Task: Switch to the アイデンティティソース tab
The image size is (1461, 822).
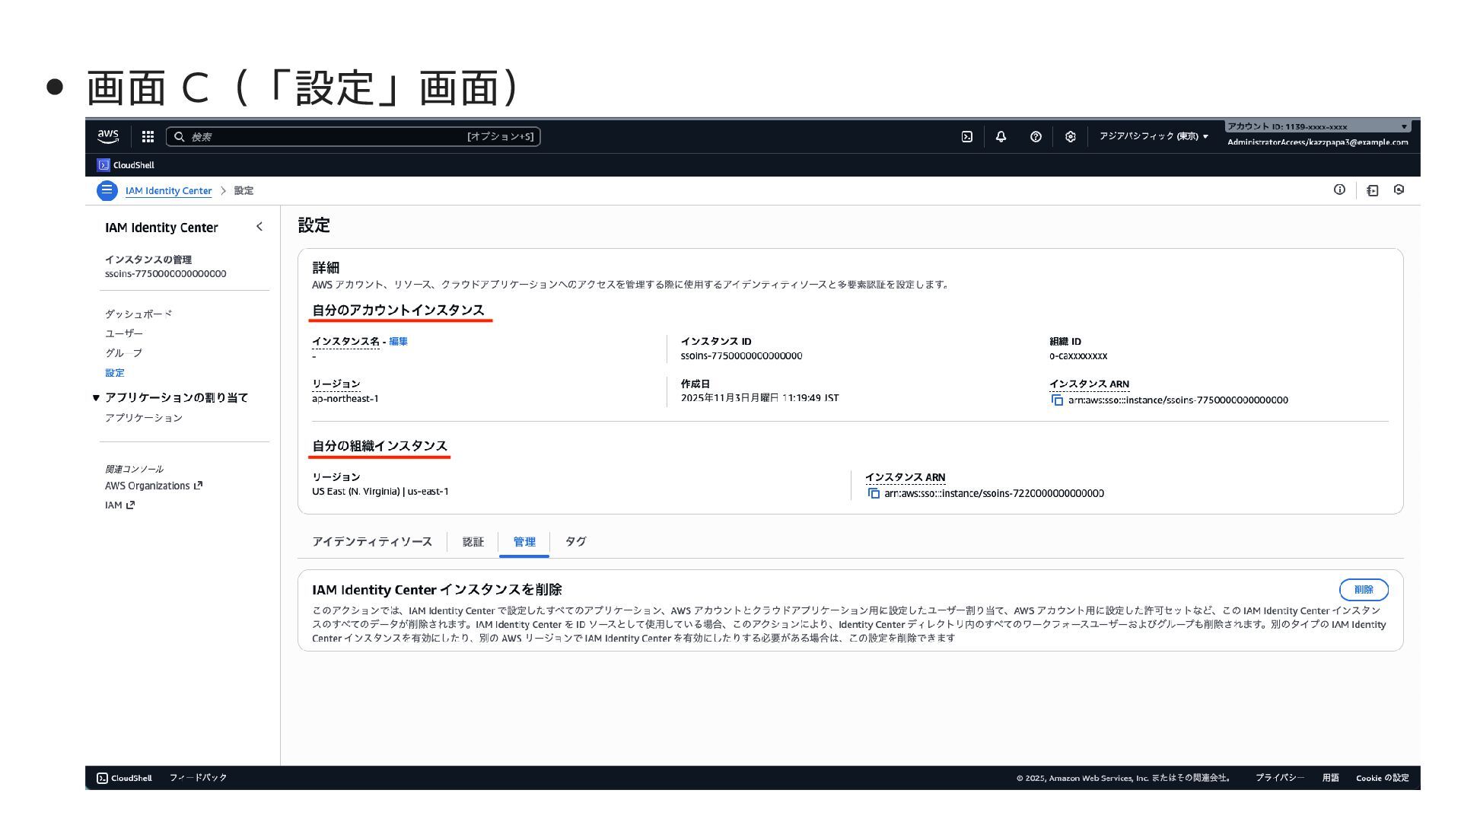Action: (x=371, y=542)
